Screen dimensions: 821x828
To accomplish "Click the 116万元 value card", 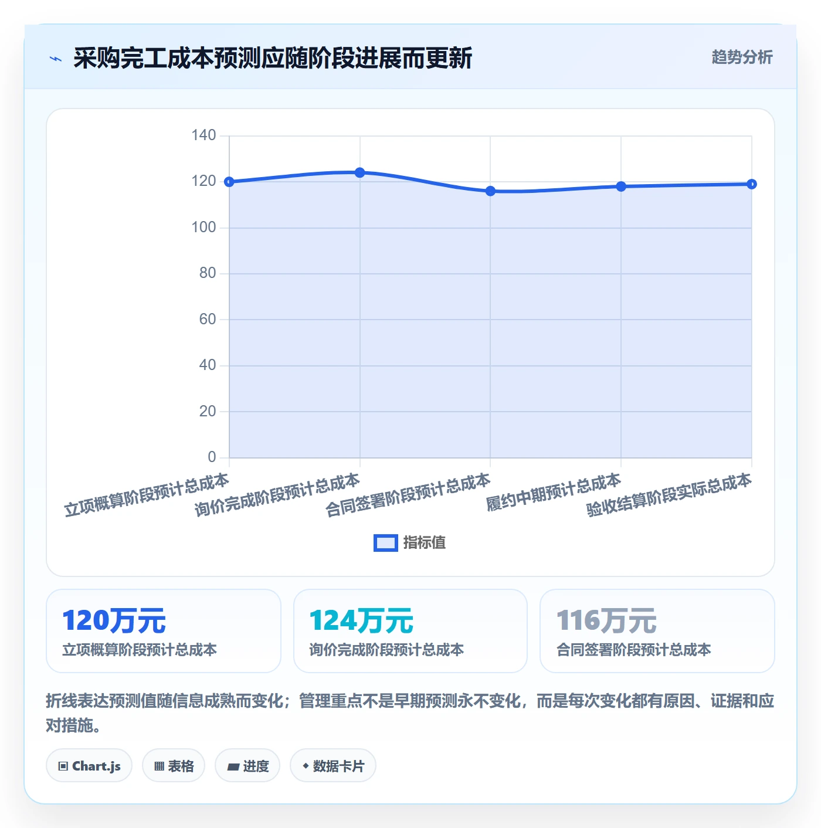I will pos(657,631).
